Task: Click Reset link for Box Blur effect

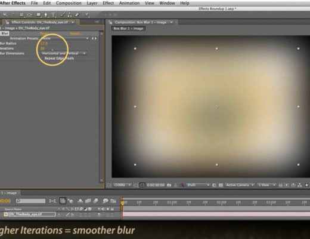Action: coord(44,33)
